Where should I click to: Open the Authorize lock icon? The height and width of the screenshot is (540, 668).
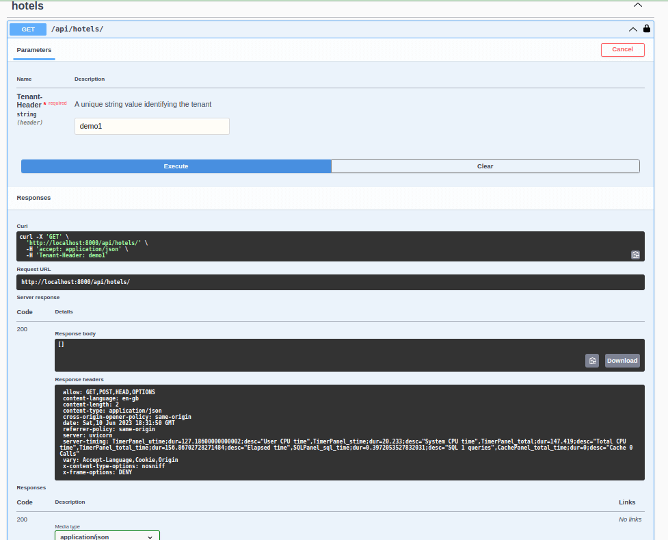click(646, 29)
